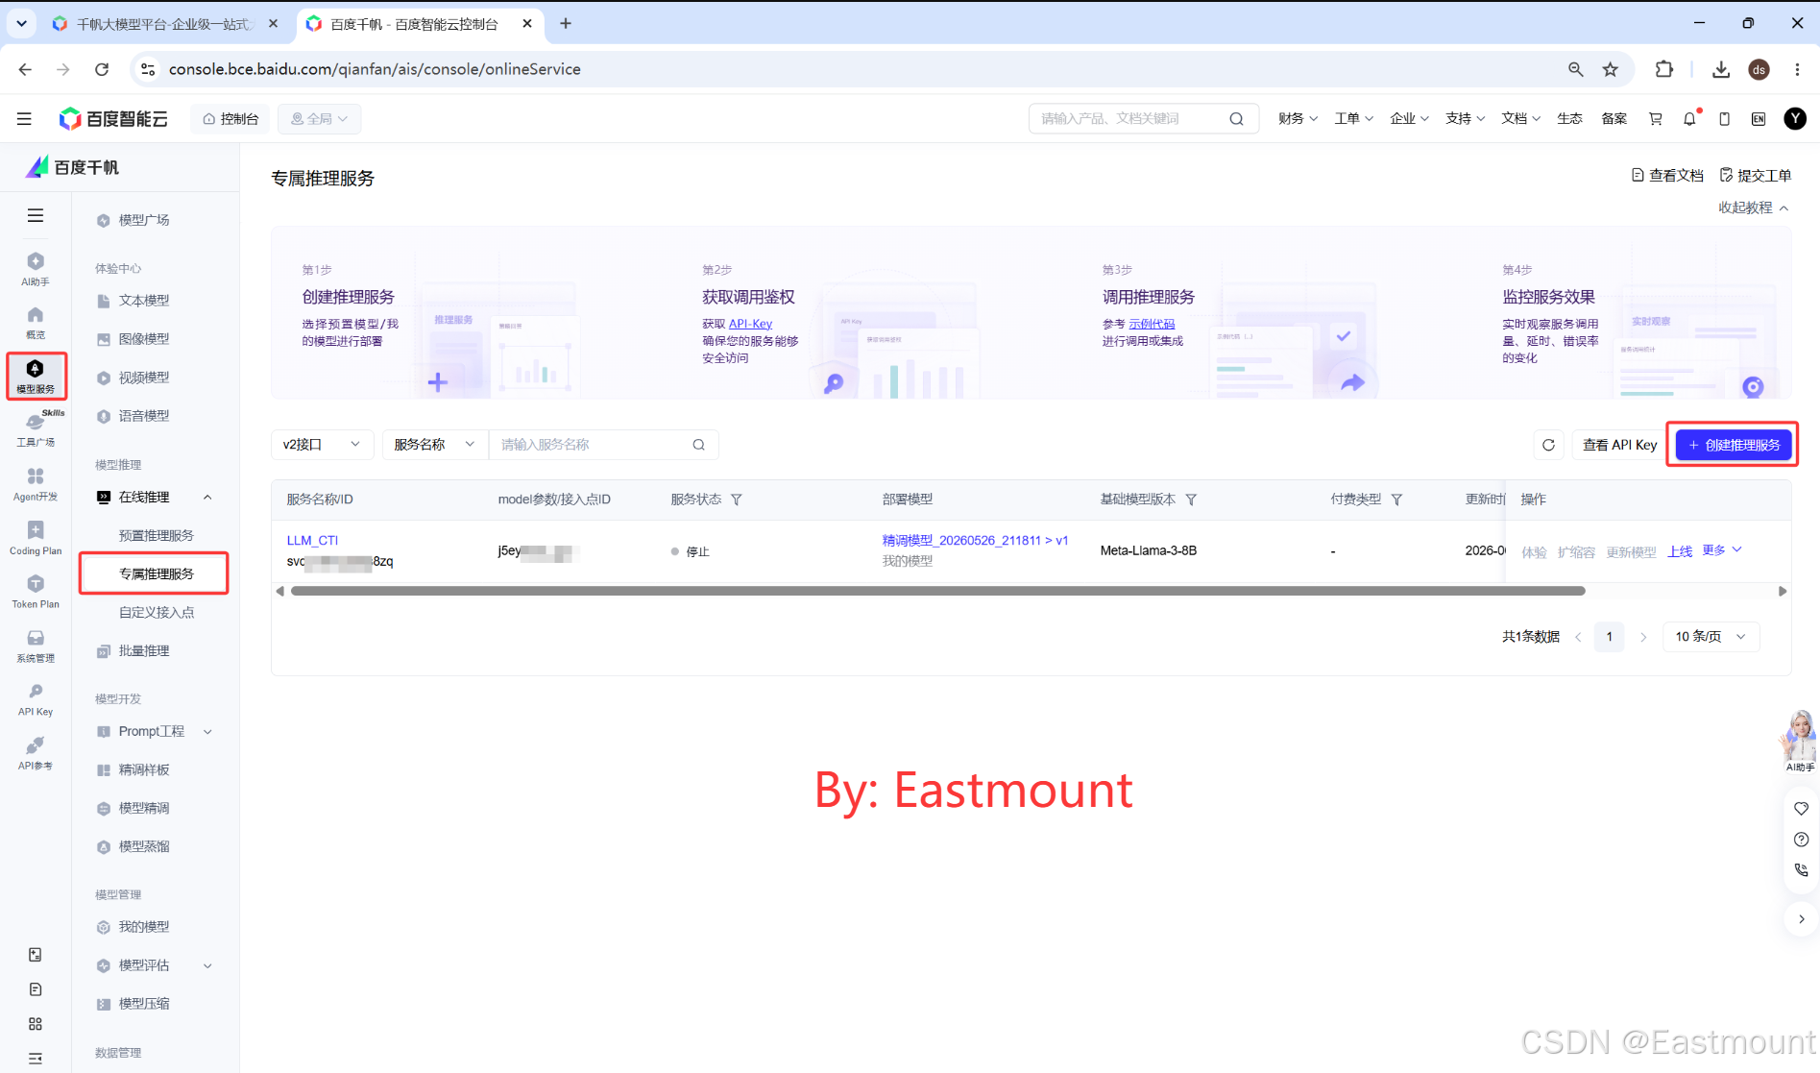Click the 上线 action link
This screenshot has width=1820, height=1073.
pyautogui.click(x=1680, y=551)
